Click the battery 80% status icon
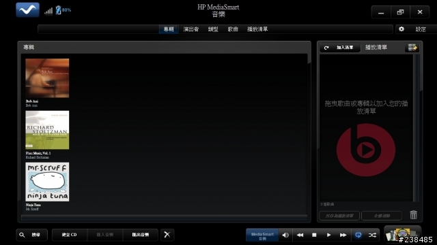Image resolution: width=437 pixels, height=245 pixels. (64, 10)
